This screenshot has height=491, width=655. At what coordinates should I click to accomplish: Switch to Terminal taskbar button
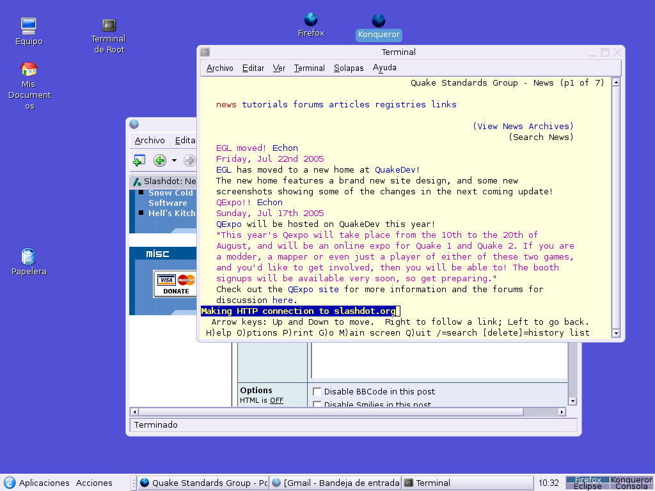point(468,483)
